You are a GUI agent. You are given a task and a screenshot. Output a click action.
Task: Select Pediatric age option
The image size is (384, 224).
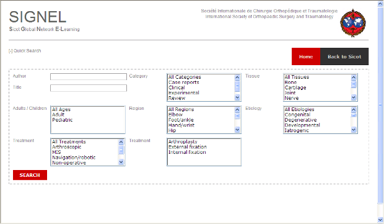(x=62, y=120)
